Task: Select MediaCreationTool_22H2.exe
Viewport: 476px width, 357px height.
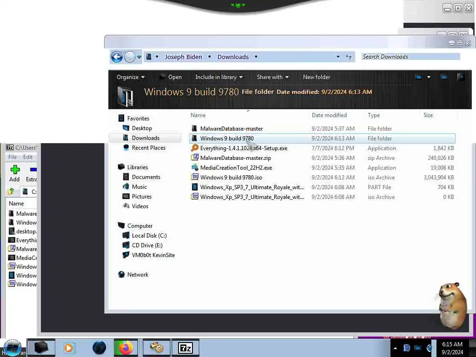Action: pyautogui.click(x=322, y=167)
